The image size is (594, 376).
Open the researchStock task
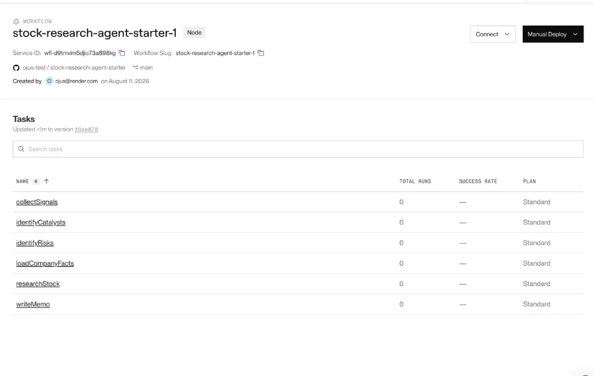38,284
